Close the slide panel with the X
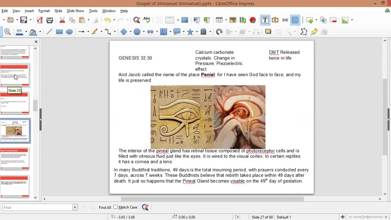This screenshot has height=220, width=391. coord(36,42)
